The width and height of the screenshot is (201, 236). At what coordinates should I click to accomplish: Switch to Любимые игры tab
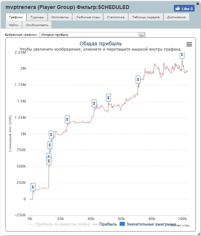coord(88,17)
